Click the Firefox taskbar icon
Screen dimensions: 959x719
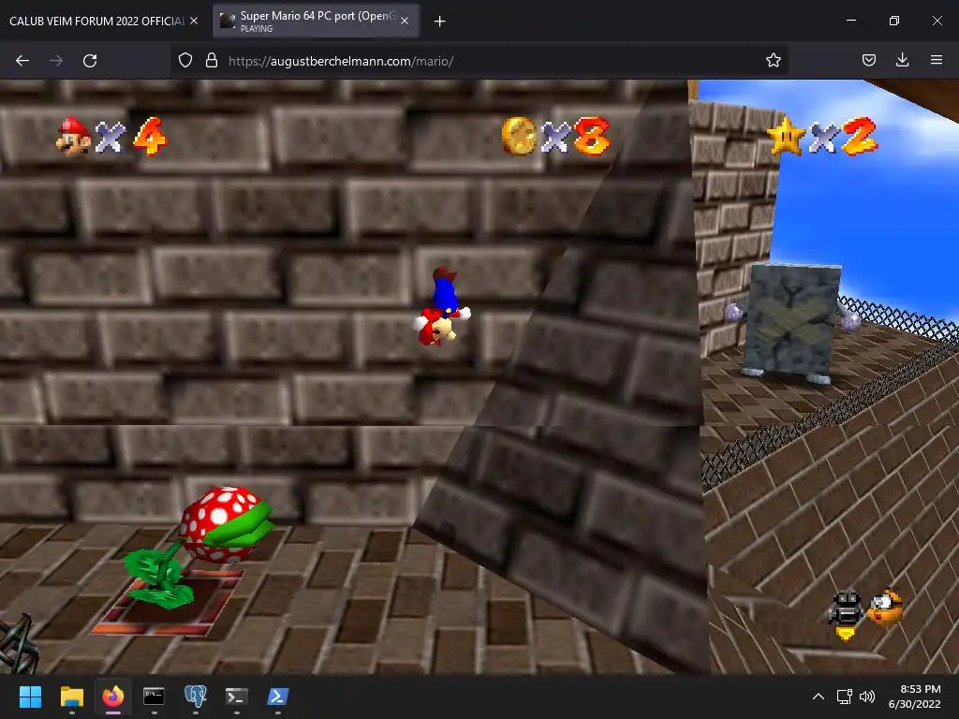pyautogui.click(x=112, y=697)
